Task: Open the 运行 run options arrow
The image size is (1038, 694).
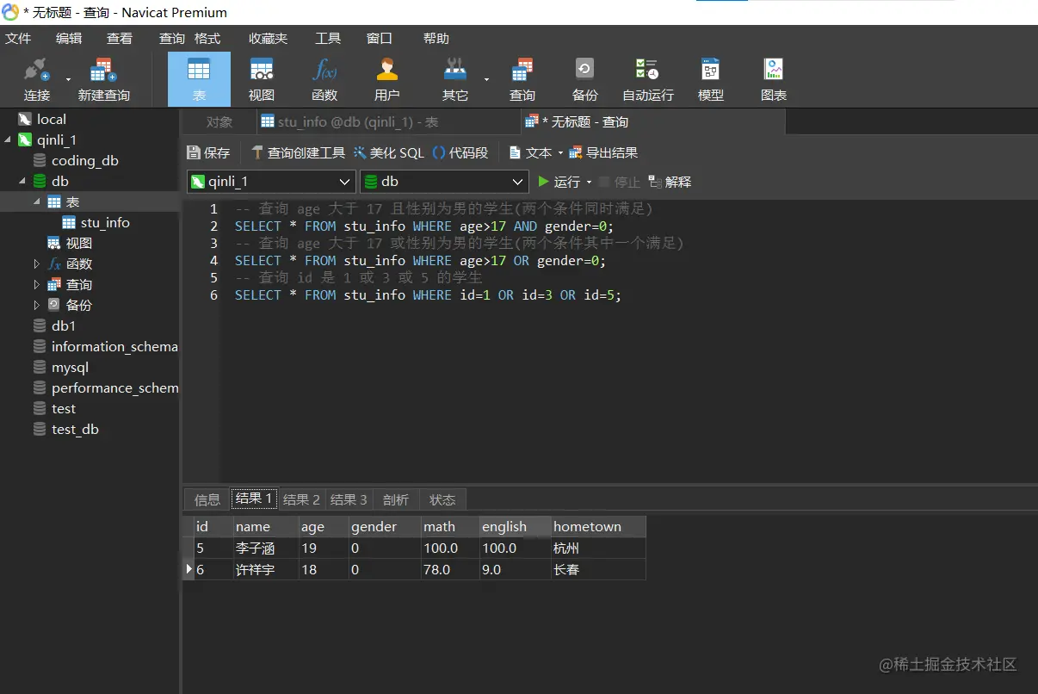Action: pyautogui.click(x=589, y=183)
